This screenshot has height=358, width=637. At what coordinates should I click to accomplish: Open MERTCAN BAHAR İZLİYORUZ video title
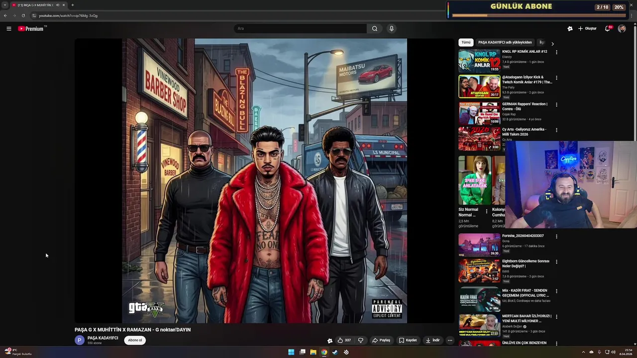[527, 318]
